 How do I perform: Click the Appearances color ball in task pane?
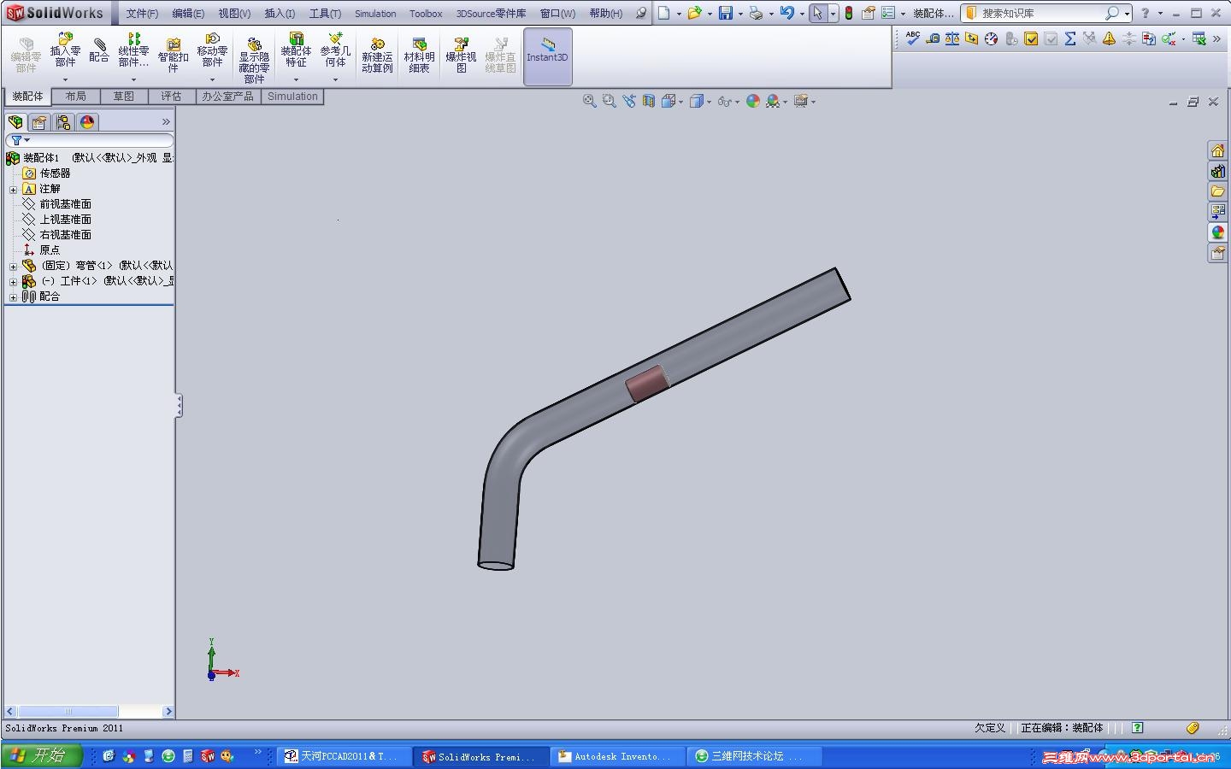[1217, 232]
